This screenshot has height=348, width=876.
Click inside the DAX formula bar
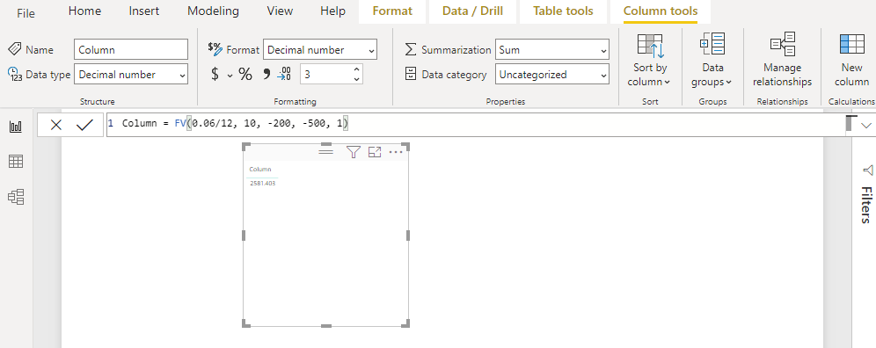click(x=475, y=125)
